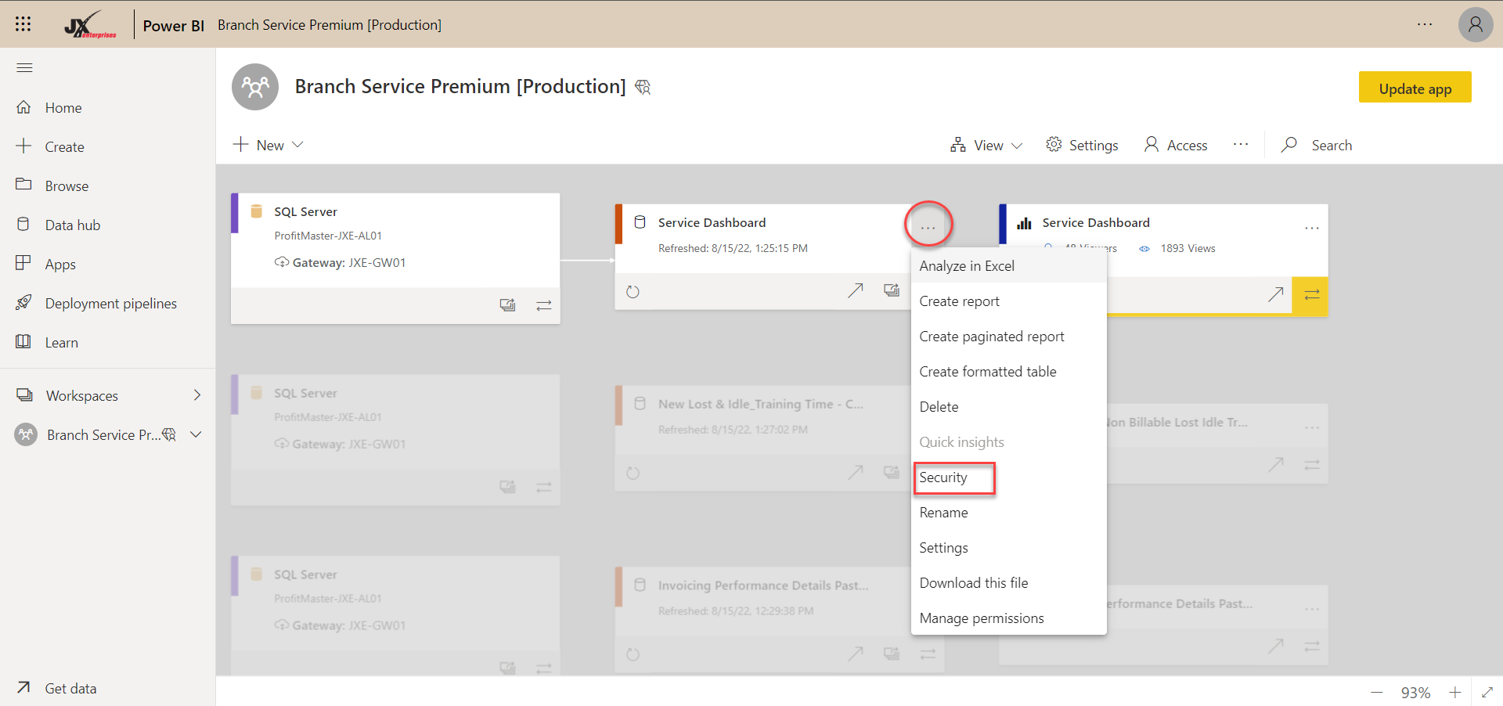Select Settings from context menu

(x=1009, y=548)
